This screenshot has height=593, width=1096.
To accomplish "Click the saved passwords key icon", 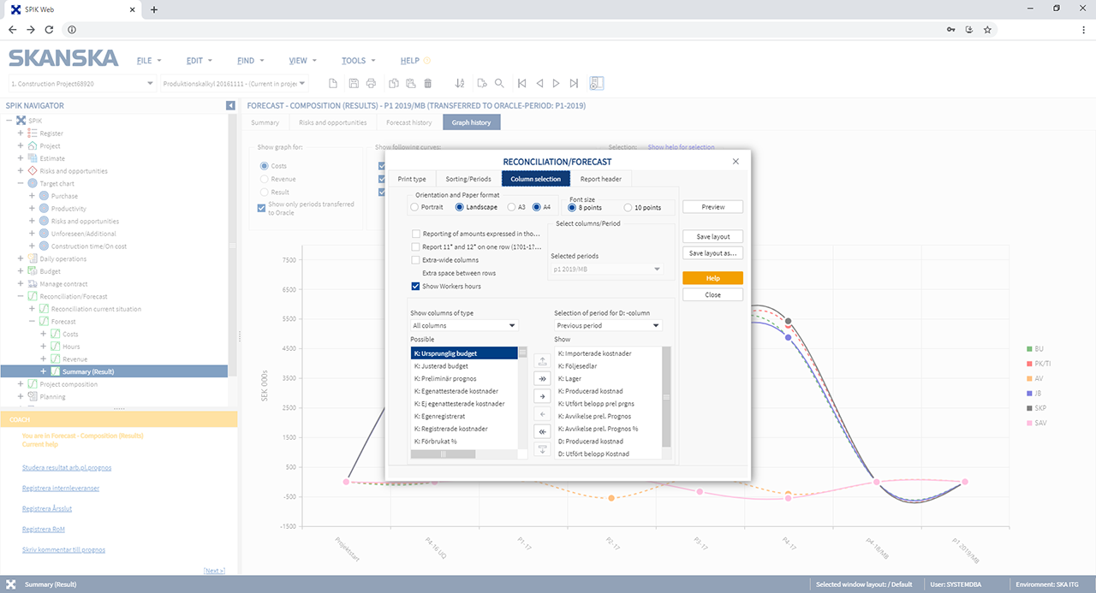I will click(951, 29).
